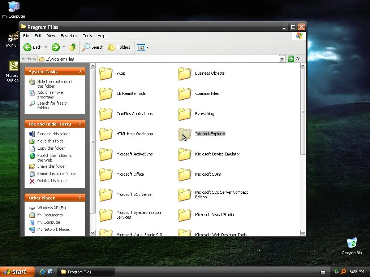Select the Business Objects folder icon

point(185,74)
